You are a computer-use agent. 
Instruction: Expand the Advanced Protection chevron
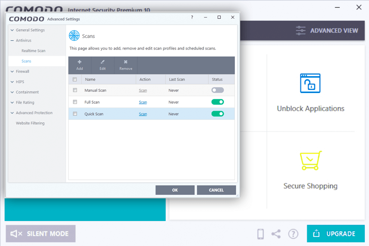tap(12, 113)
